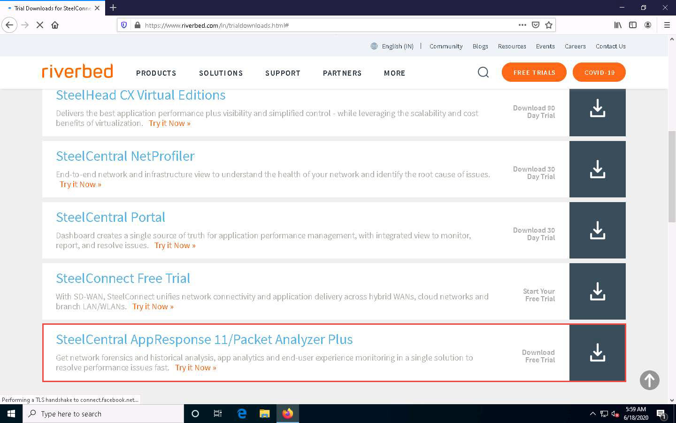Open the Careers link
The height and width of the screenshot is (423, 676).
(575, 46)
